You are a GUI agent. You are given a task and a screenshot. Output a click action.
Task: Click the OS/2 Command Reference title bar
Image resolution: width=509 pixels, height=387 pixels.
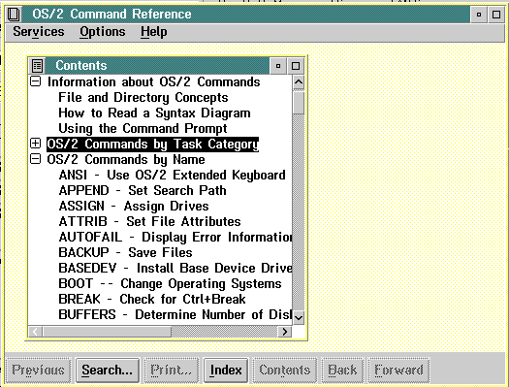click(x=246, y=15)
